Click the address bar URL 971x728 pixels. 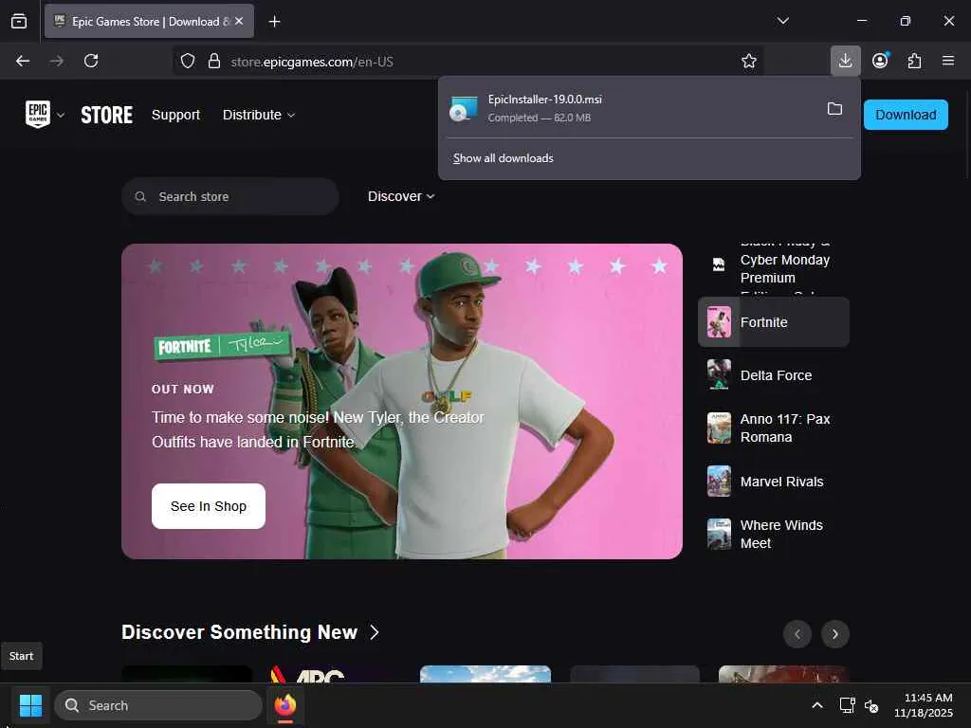coord(311,62)
